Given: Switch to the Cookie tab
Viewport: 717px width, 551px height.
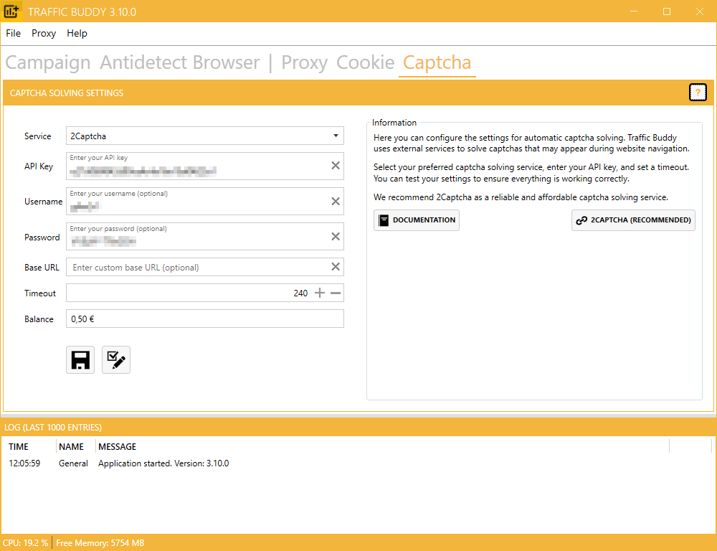Looking at the screenshot, I should [365, 63].
